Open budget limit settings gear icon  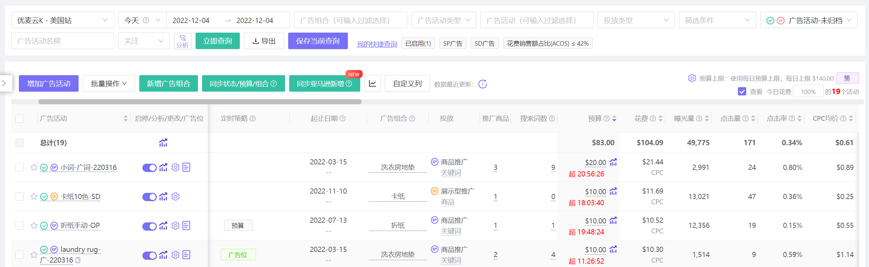coord(692,78)
